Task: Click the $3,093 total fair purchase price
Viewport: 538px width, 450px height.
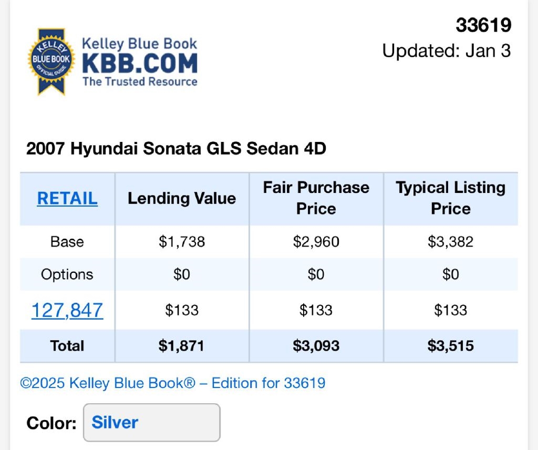Action: pyautogui.click(x=316, y=346)
